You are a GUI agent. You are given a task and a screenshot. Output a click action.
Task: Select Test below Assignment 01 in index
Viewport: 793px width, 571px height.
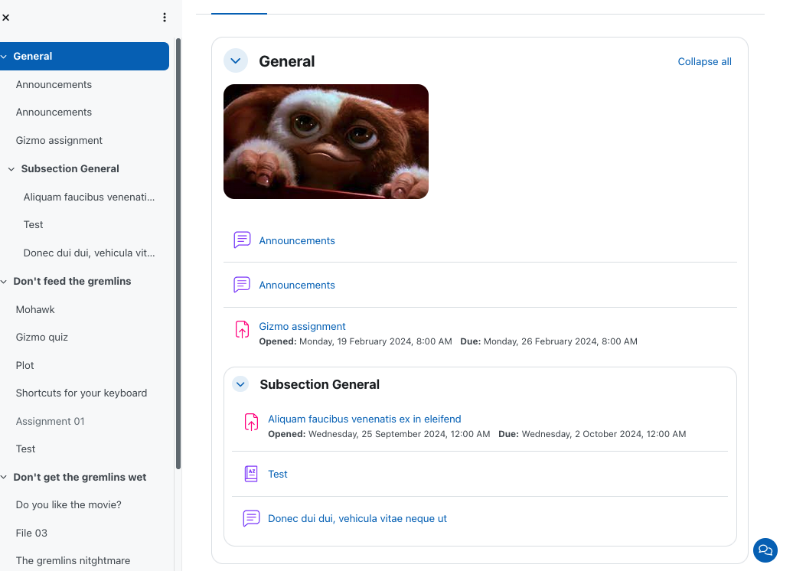26,449
